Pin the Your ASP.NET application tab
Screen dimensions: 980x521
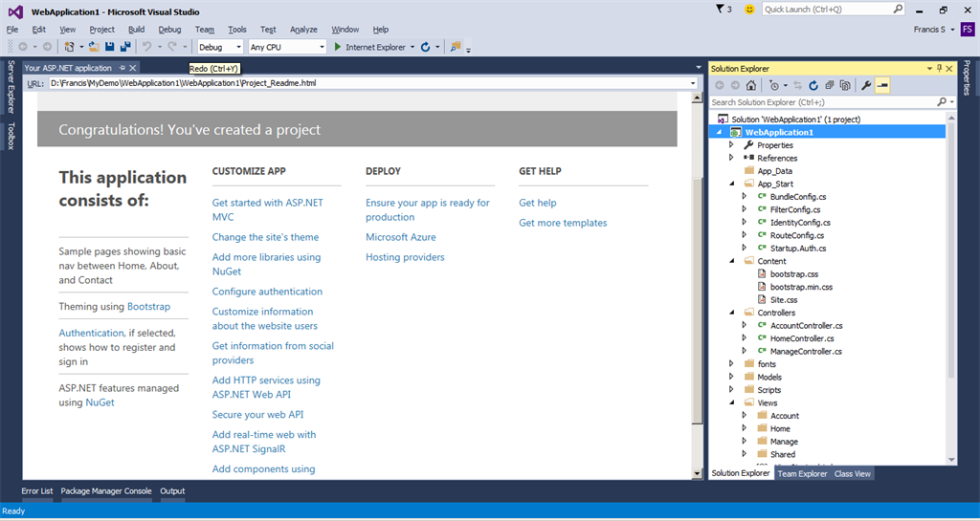click(122, 67)
